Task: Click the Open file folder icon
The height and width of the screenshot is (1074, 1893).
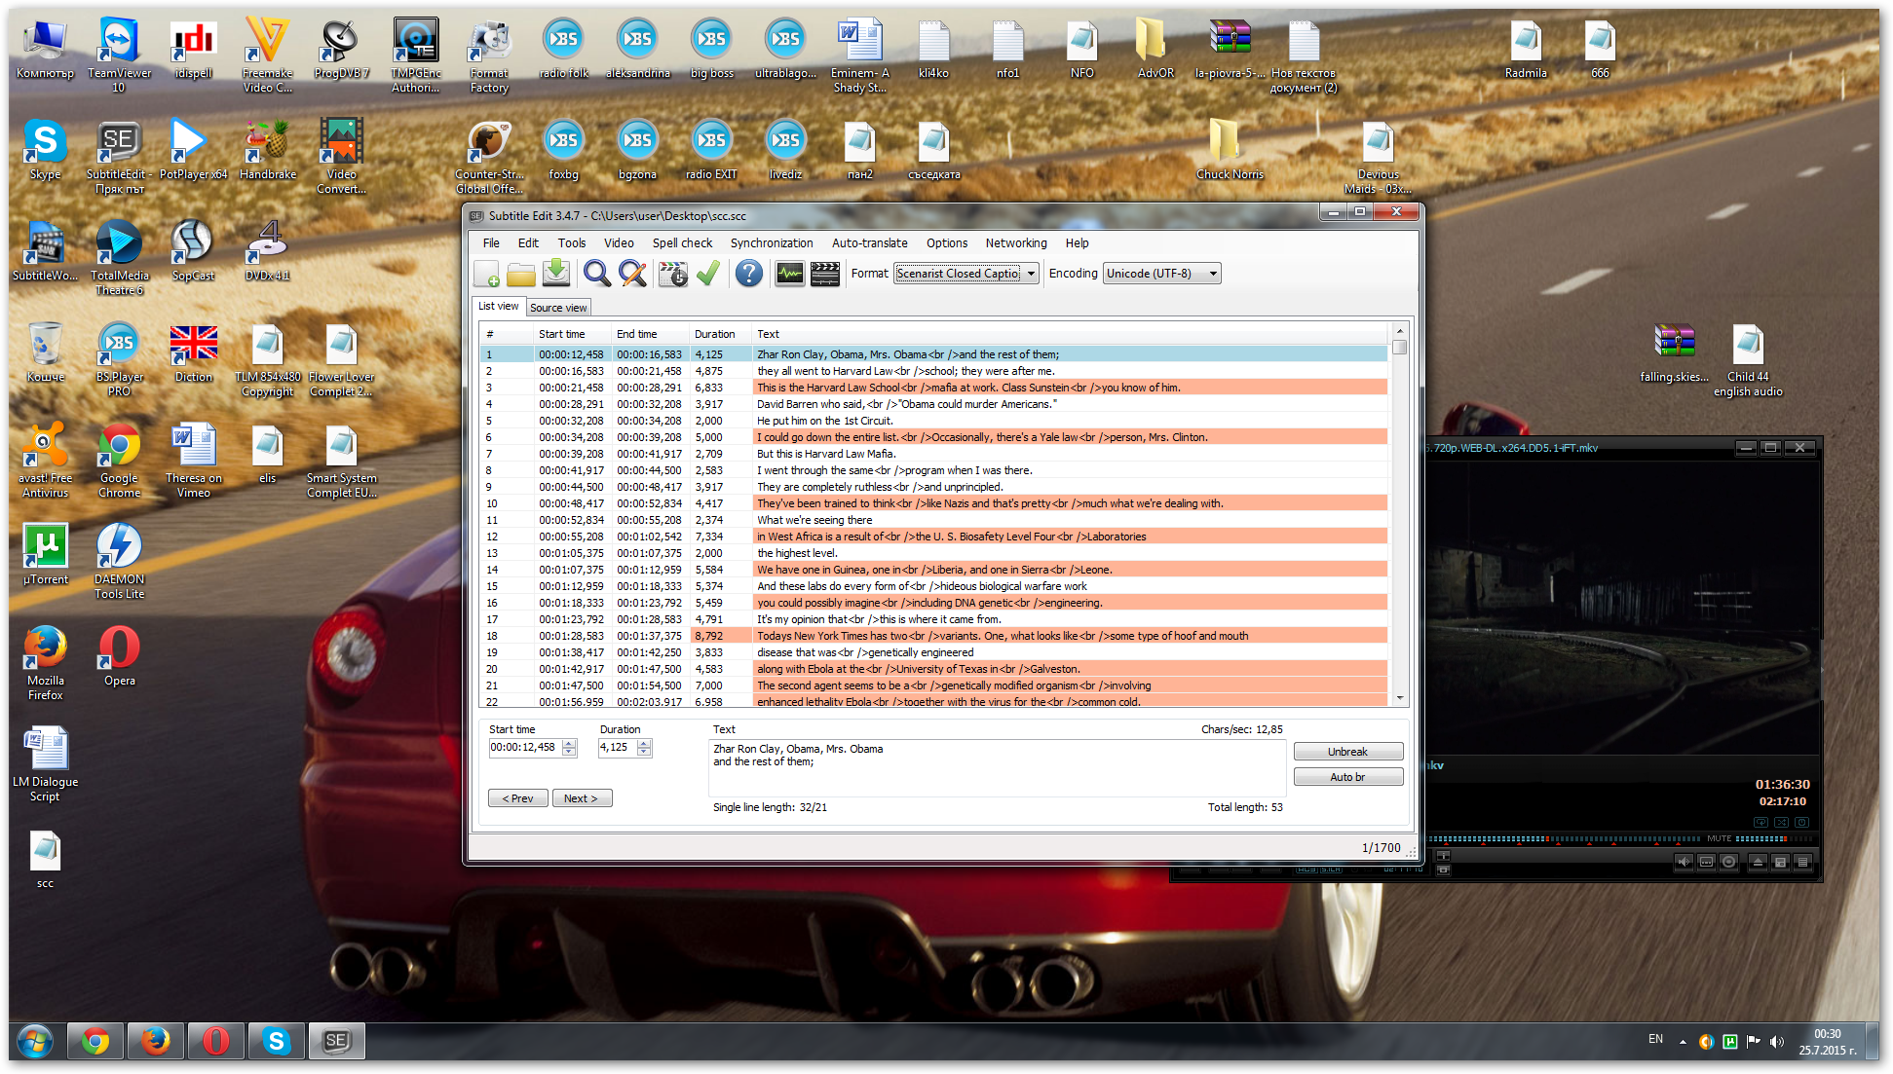Action: click(521, 275)
